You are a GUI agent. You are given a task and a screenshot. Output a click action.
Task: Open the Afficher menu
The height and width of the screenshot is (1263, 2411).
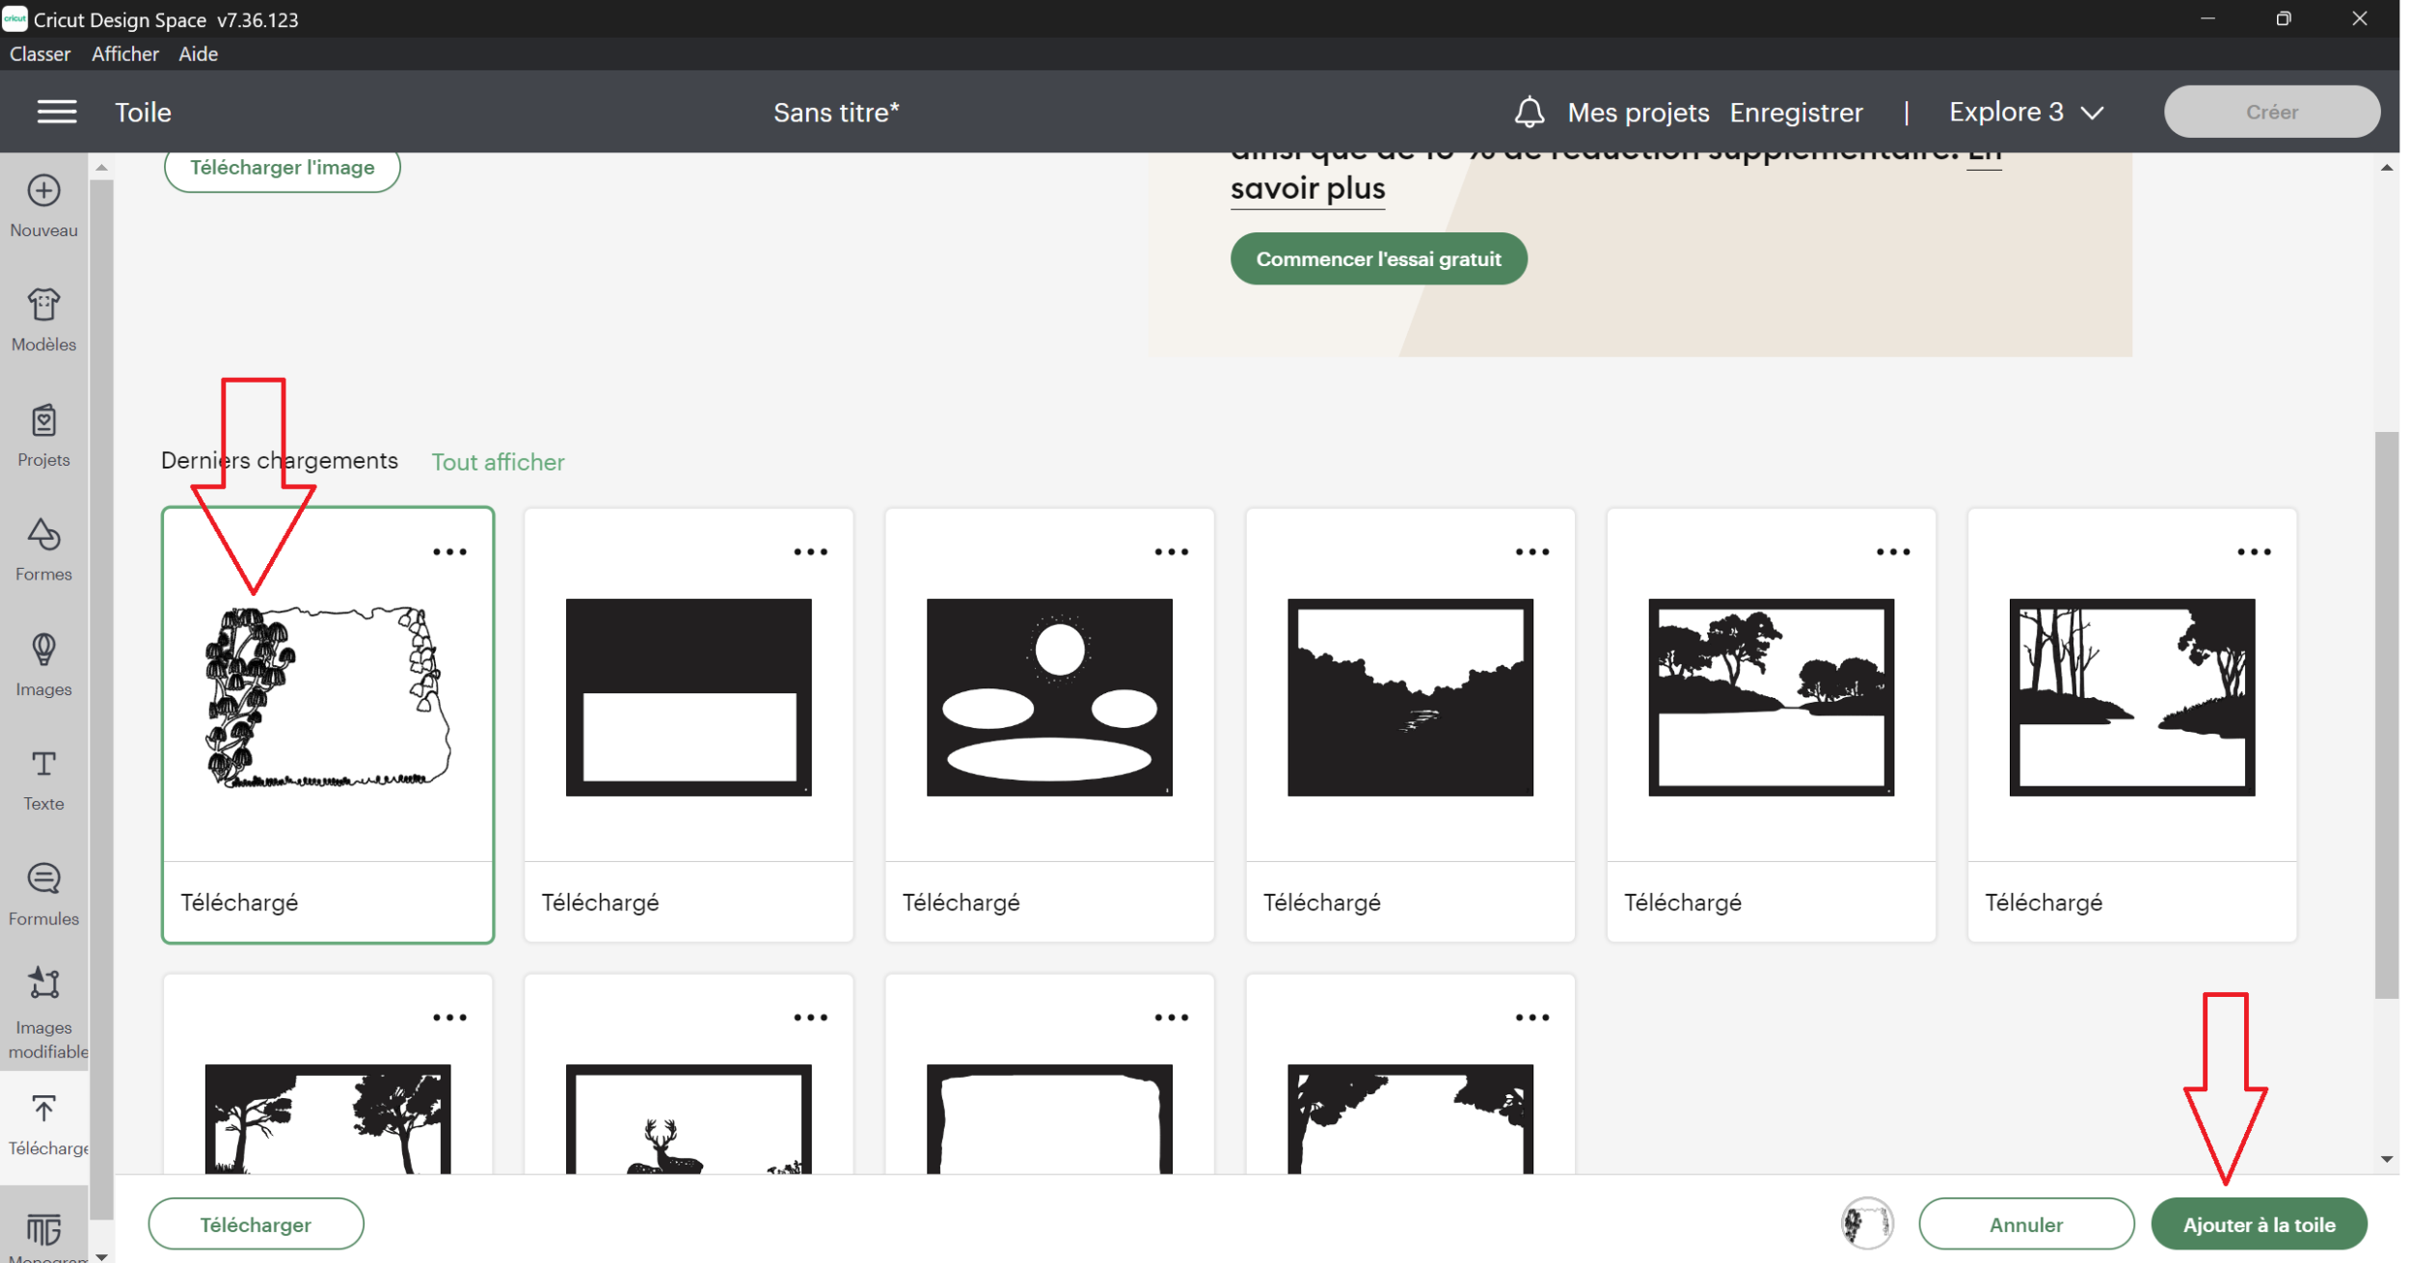click(125, 54)
